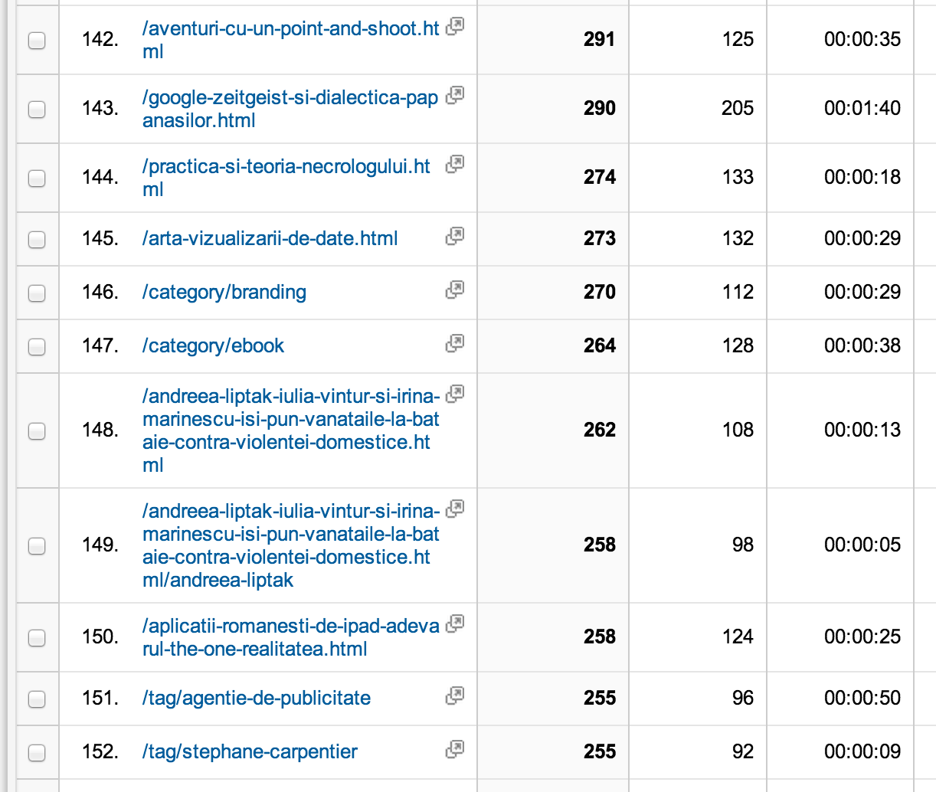The image size is (936, 792).
Task: Select row 152 checkbox for stephane-carpentier
Action: [37, 753]
